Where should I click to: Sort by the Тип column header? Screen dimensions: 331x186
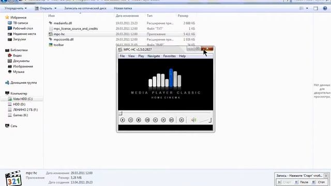(x=149, y=16)
